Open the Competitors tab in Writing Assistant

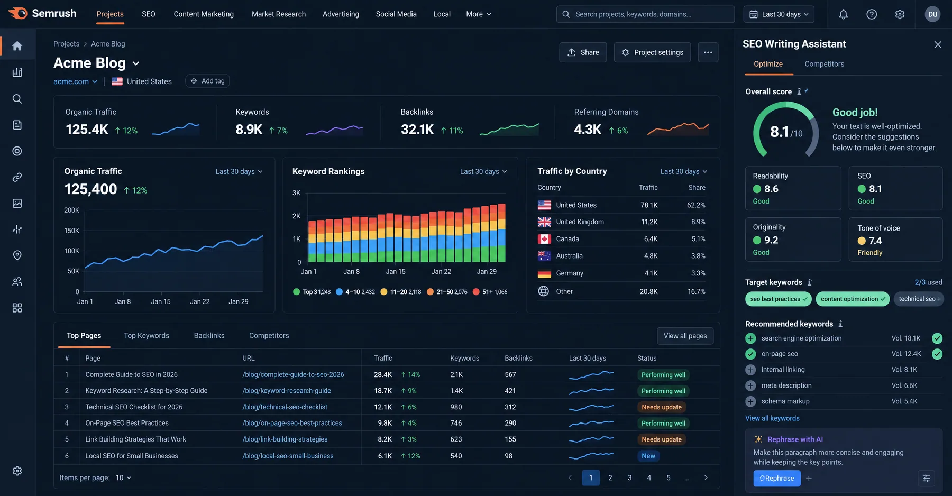click(x=825, y=64)
